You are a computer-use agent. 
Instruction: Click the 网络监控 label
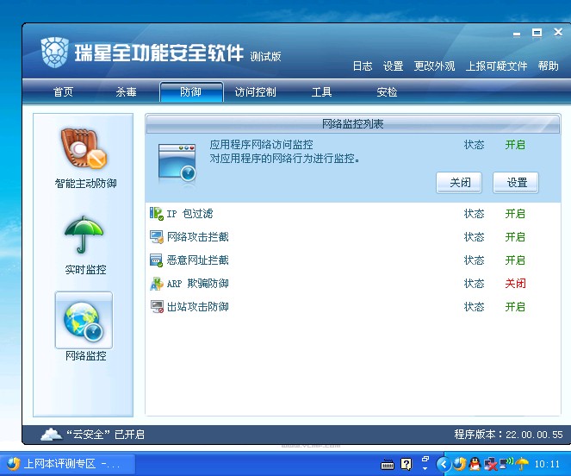click(x=85, y=355)
